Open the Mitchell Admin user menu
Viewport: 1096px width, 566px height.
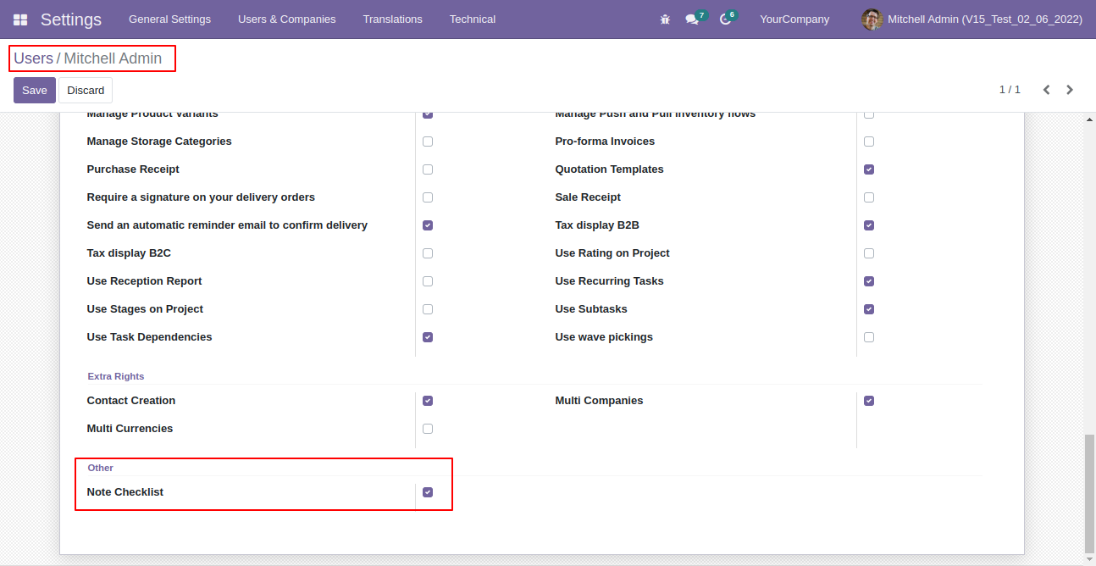tap(972, 19)
